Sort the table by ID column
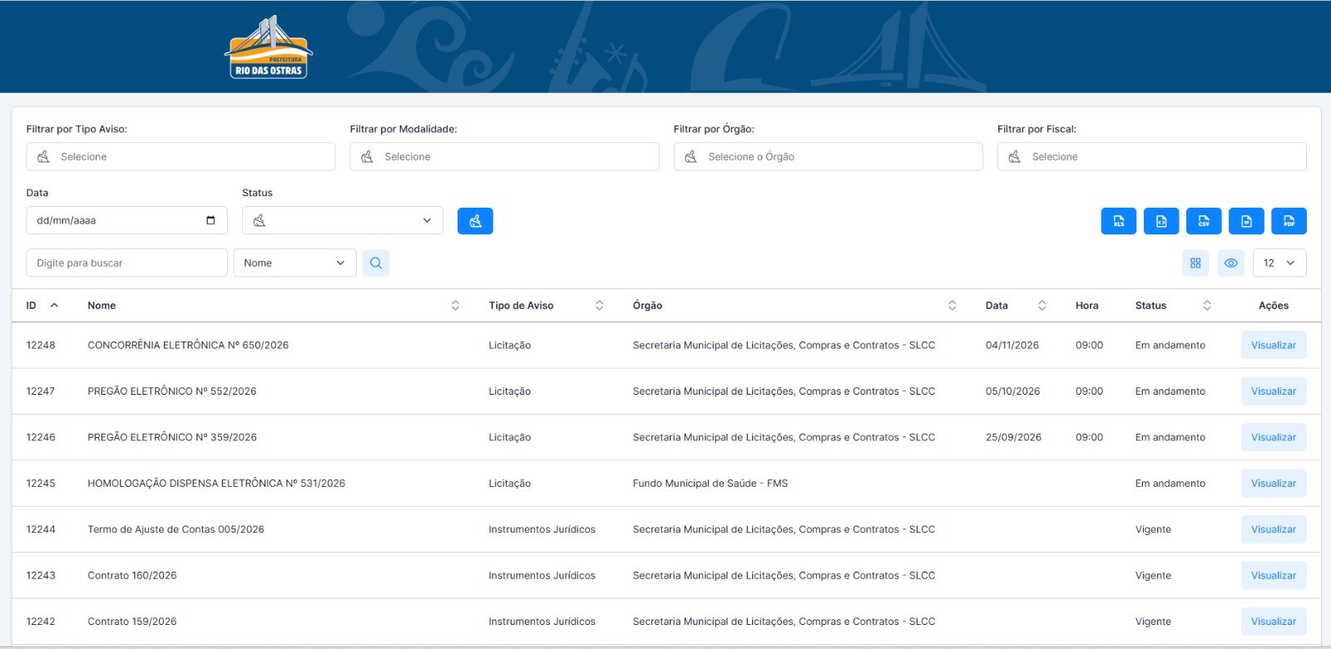The width and height of the screenshot is (1331, 649). 42,305
